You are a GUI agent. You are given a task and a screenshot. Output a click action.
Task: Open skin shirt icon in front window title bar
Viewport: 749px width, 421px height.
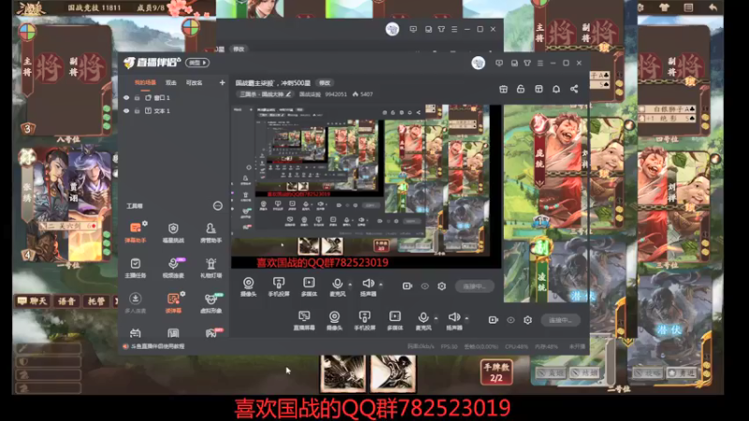click(527, 63)
